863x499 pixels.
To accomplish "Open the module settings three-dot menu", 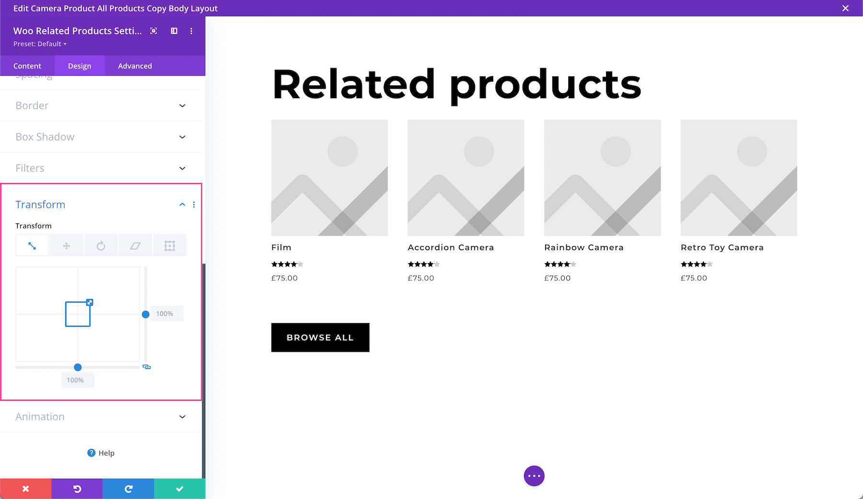I will point(191,31).
